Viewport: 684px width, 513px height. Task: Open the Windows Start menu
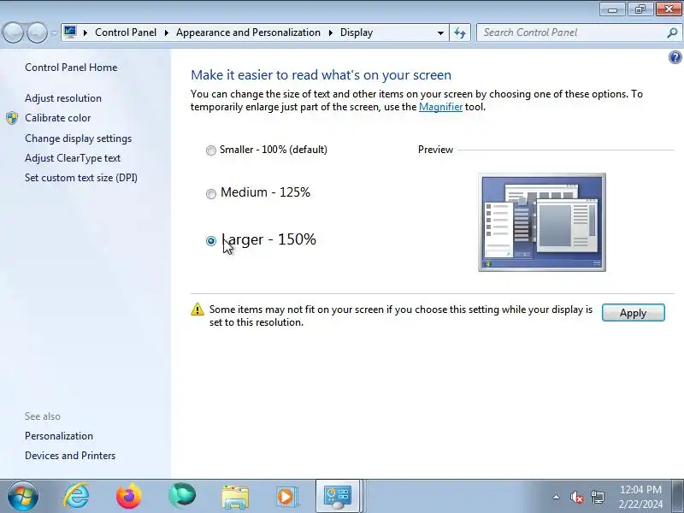pos(22,496)
